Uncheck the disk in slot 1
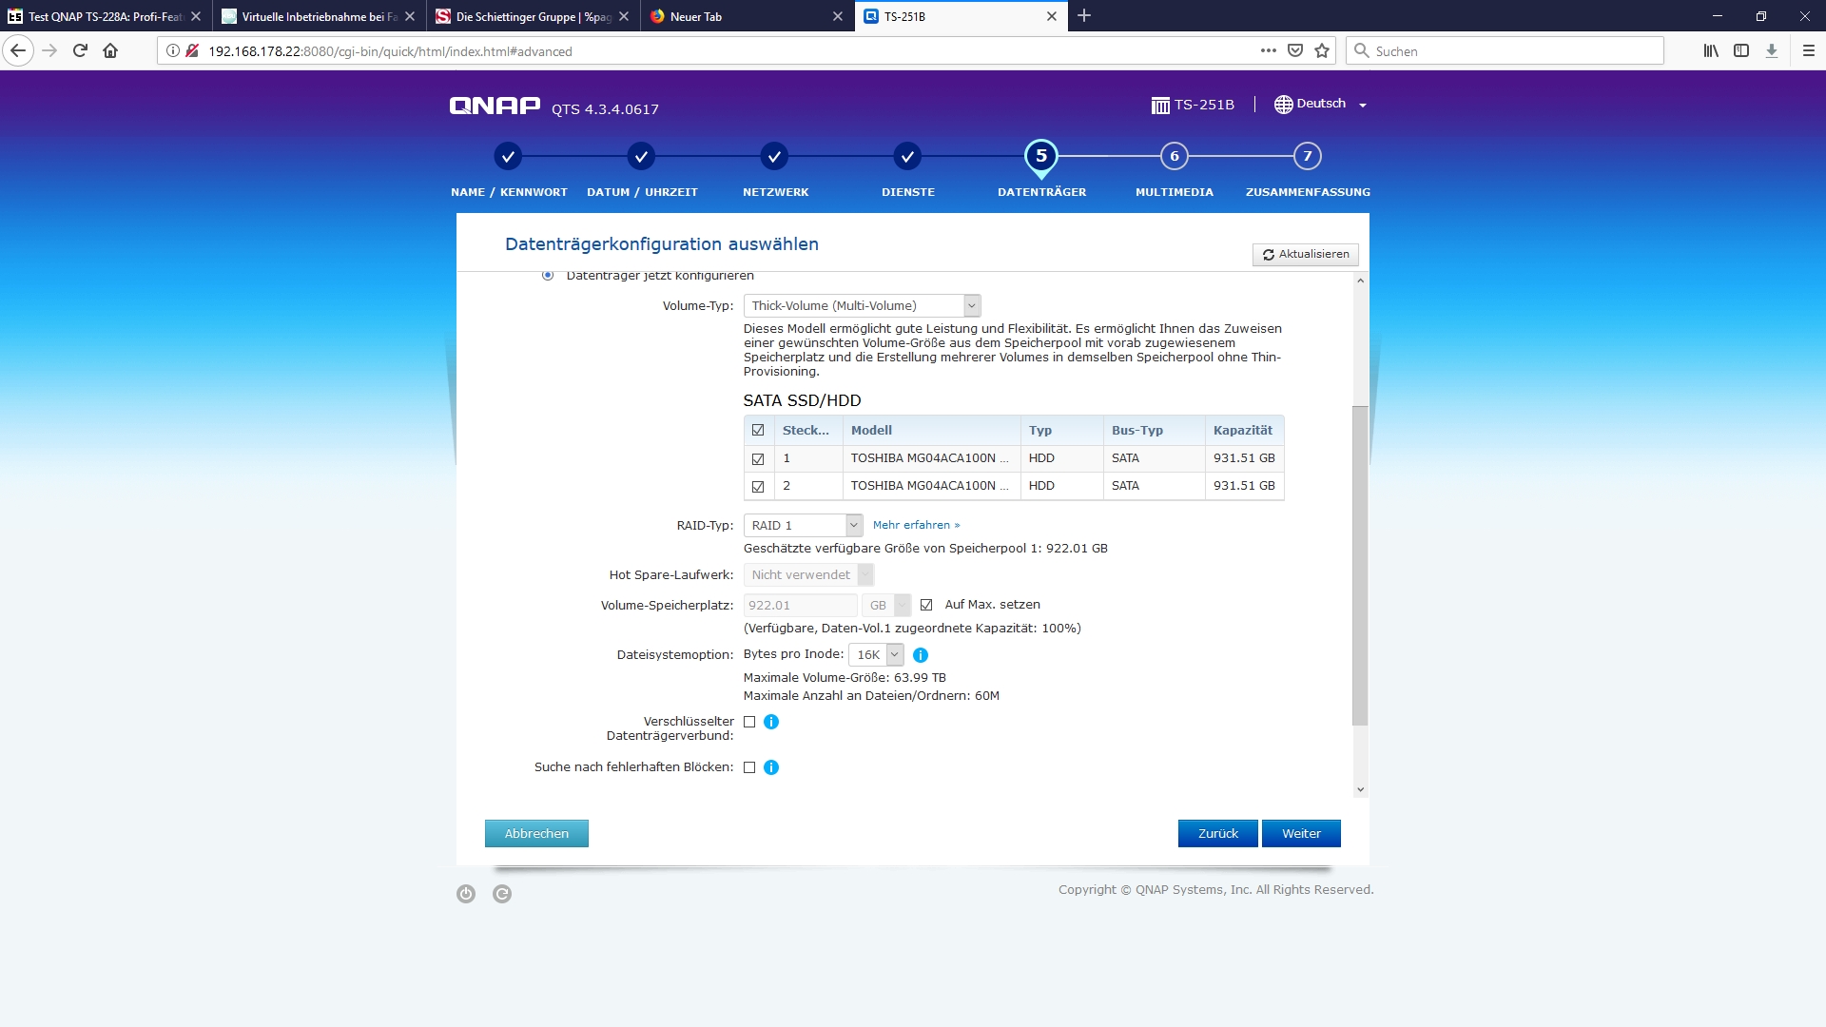Image resolution: width=1826 pixels, height=1027 pixels. coord(758,459)
